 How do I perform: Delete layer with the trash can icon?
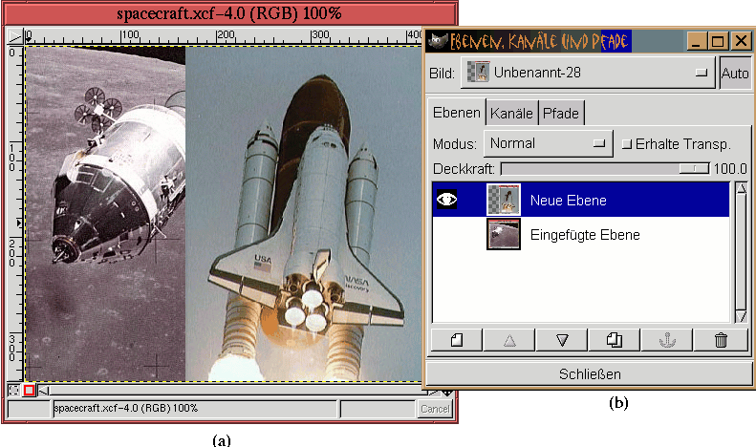pyautogui.click(x=721, y=340)
